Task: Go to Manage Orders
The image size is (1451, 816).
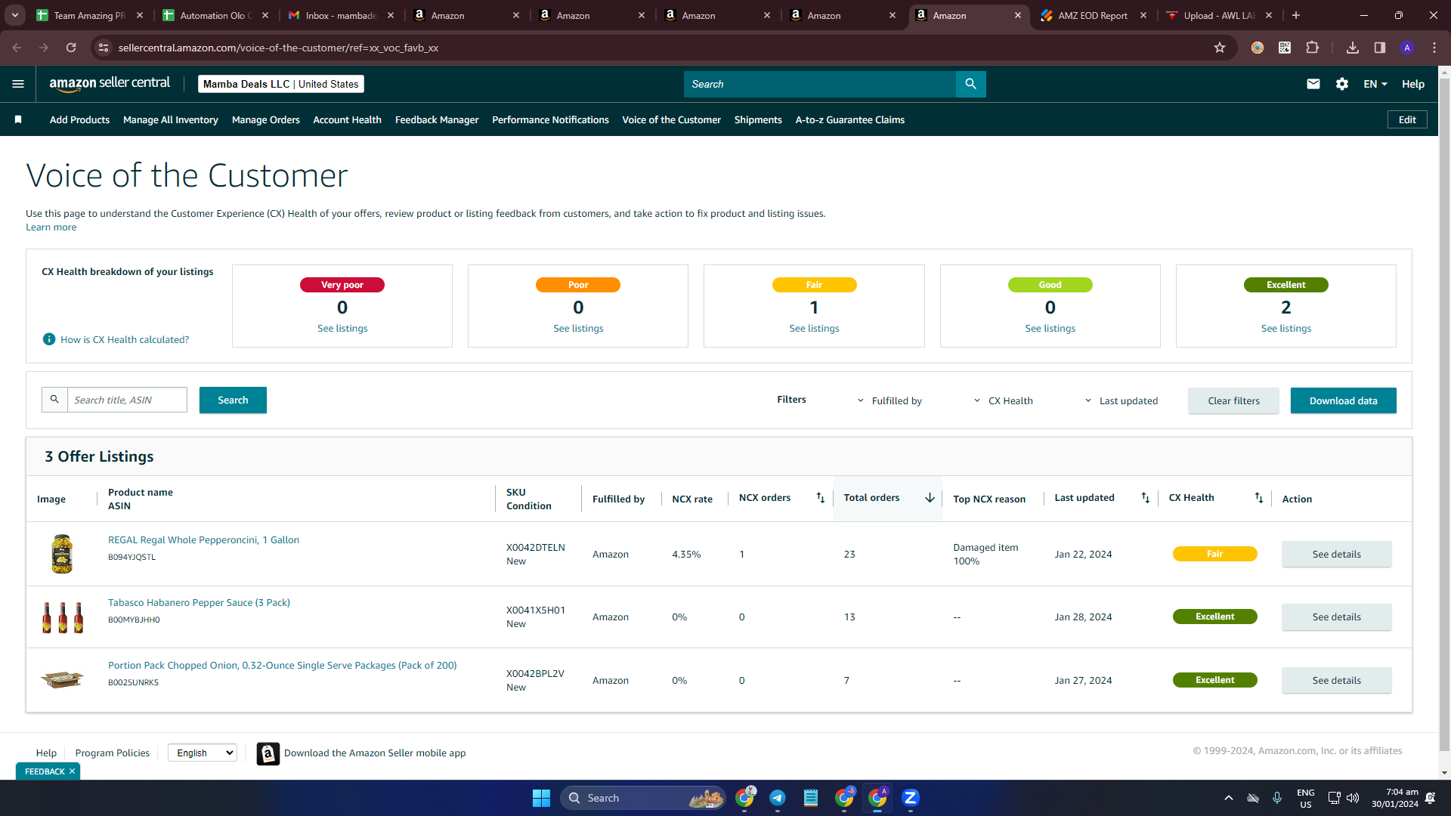Action: [x=266, y=119]
